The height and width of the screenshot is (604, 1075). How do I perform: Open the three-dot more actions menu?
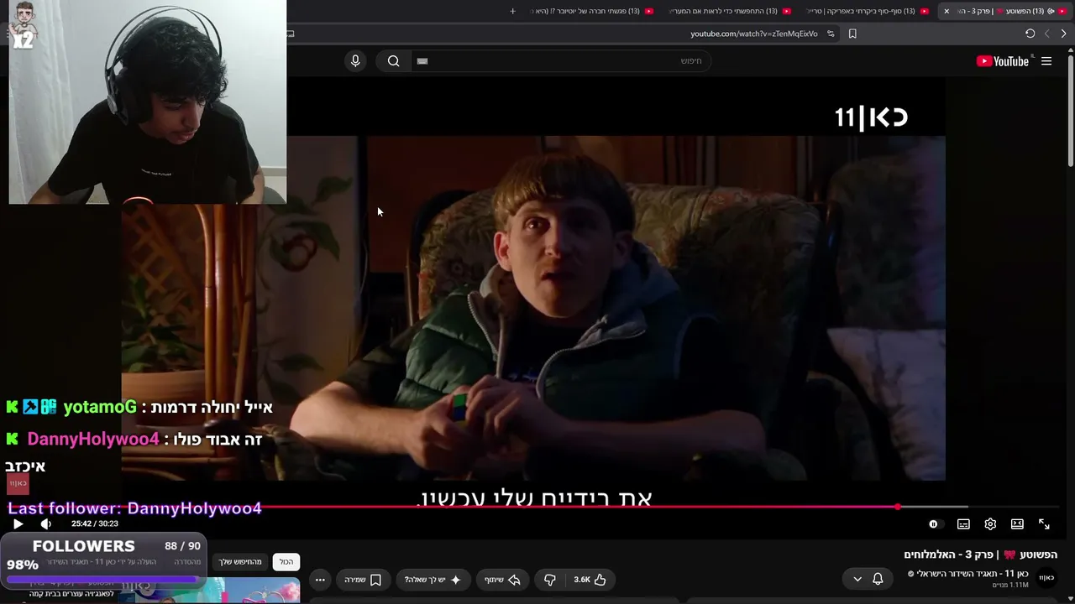320,580
